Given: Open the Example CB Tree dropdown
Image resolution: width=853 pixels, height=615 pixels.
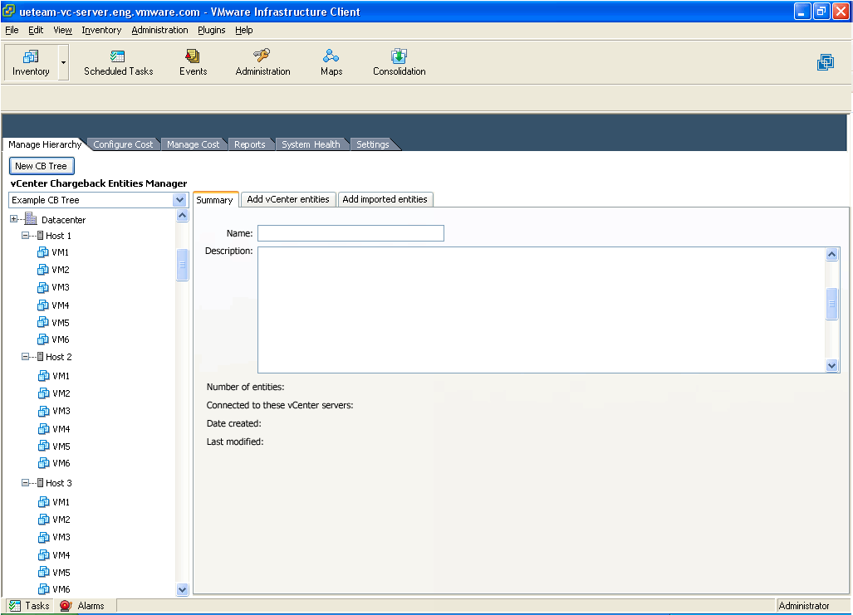Looking at the screenshot, I should [179, 200].
